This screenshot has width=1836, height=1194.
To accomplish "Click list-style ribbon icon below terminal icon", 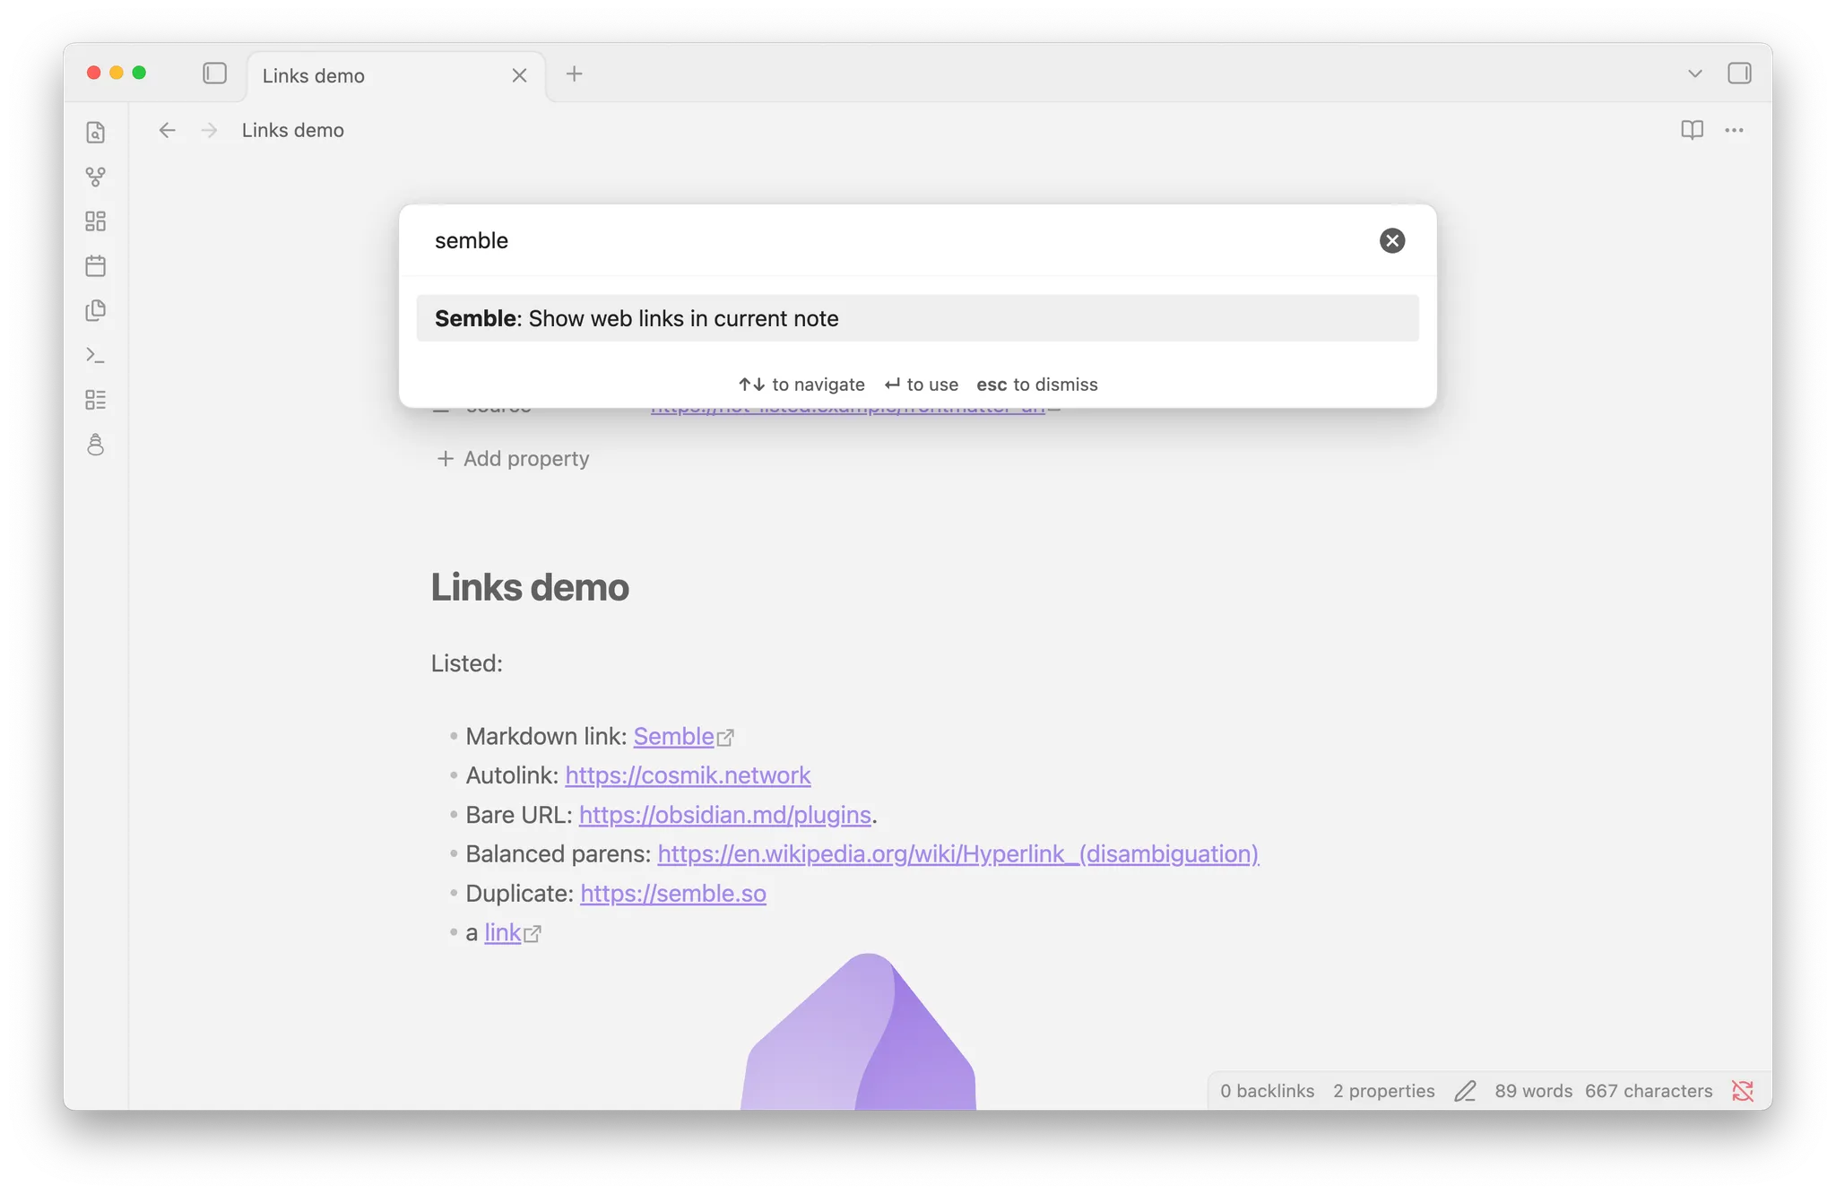I will [96, 400].
